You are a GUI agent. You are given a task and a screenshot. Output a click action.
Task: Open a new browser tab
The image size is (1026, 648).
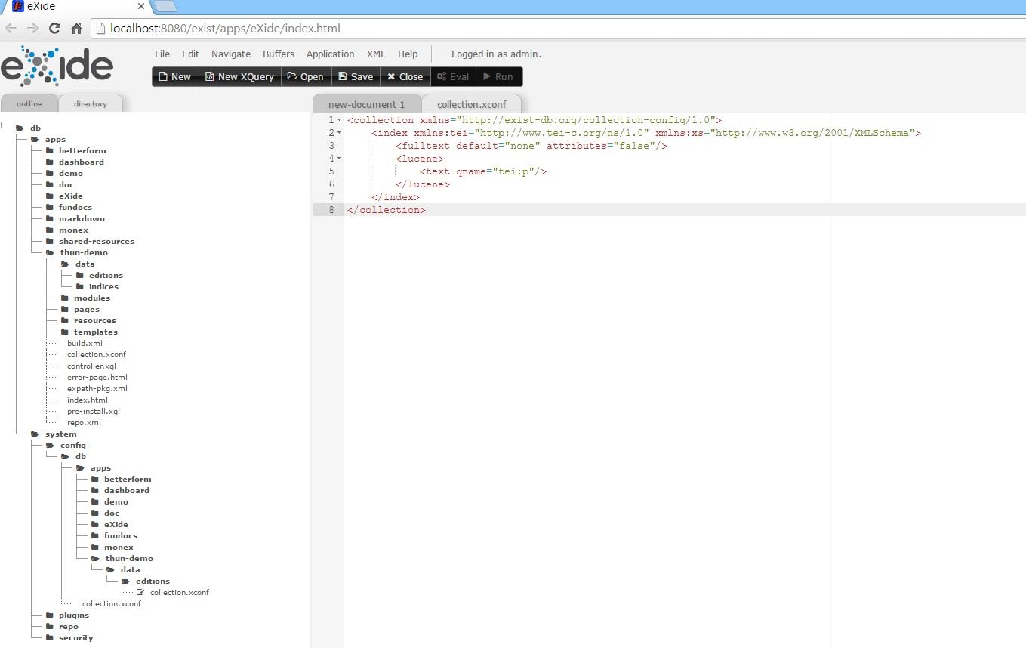[x=165, y=6]
